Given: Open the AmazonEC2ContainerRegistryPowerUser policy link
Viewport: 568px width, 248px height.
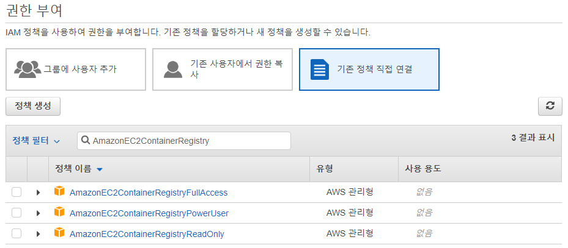Looking at the screenshot, I should [x=149, y=213].
